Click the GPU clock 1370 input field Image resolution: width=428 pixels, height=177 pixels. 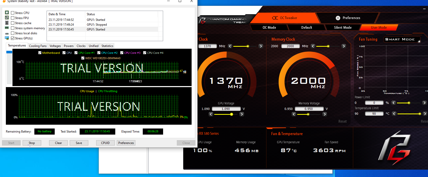click(x=207, y=46)
